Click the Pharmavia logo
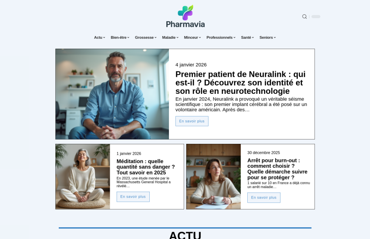Screen dimensions: 370x239 point(185,16)
